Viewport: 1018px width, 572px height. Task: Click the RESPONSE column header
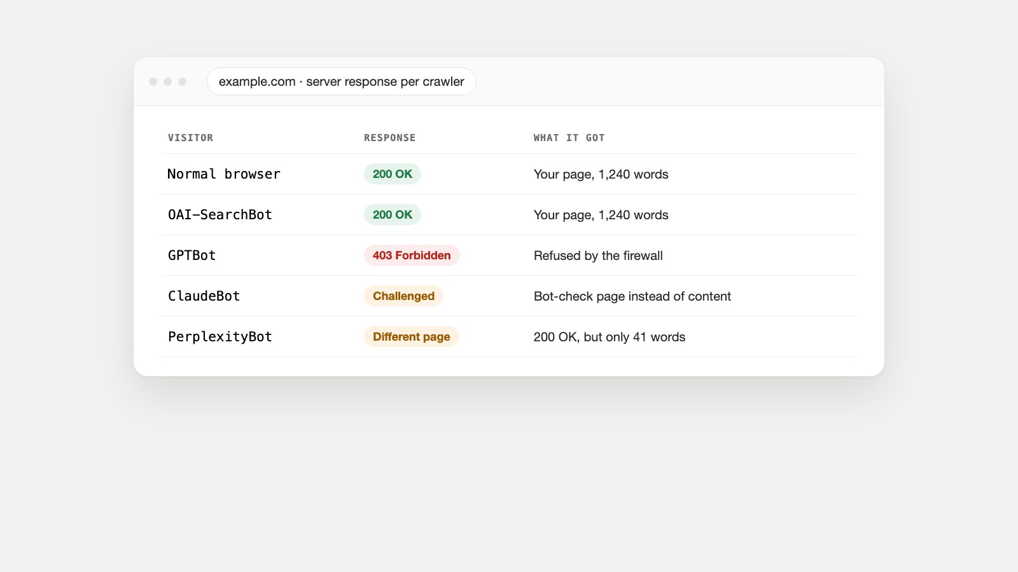(389, 138)
